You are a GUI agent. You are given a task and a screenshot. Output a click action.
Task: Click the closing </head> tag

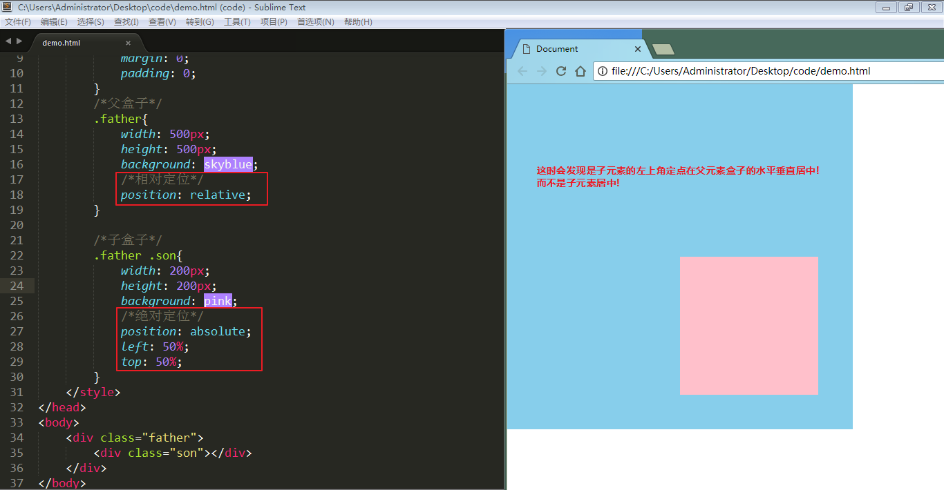(62, 407)
